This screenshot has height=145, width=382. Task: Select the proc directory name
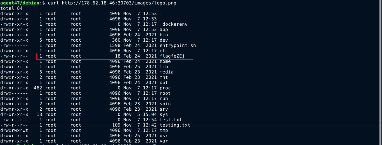click(x=165, y=88)
